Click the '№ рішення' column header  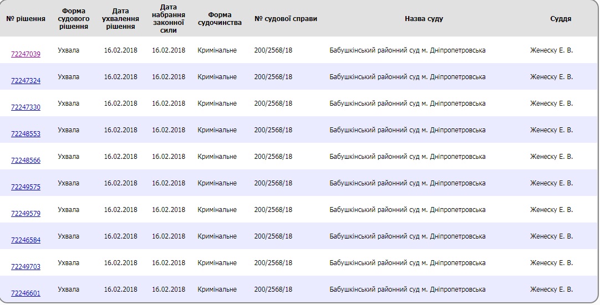26,19
